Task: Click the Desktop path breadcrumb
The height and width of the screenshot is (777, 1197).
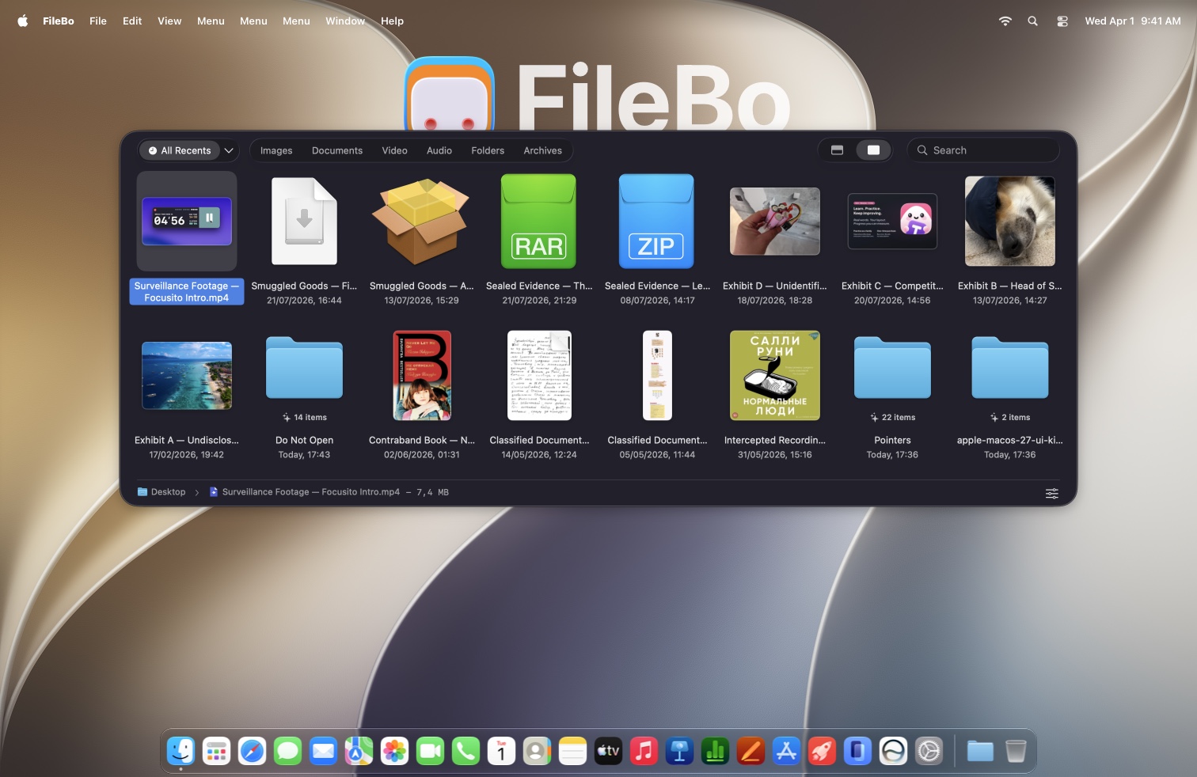Action: tap(161, 492)
